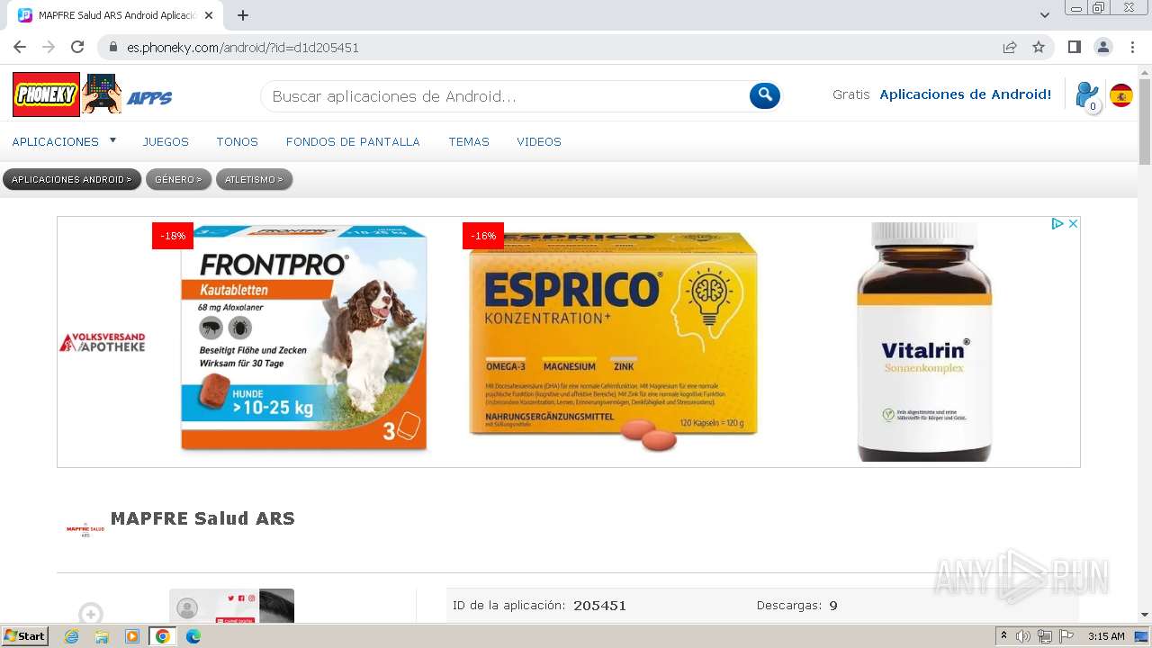
Task: Click the app screenshot thumbnail
Action: 231,606
